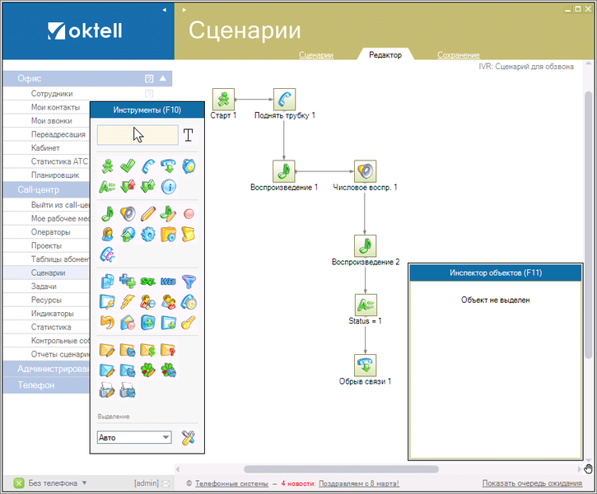Select the blue info circle tool

click(x=168, y=187)
